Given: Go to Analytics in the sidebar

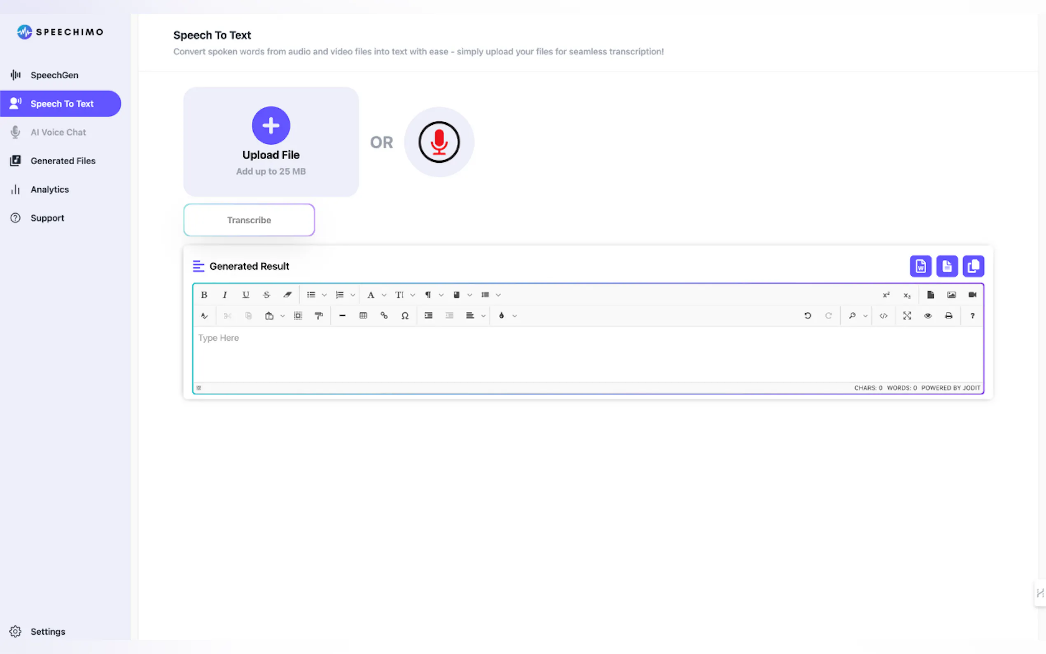Looking at the screenshot, I should tap(49, 189).
